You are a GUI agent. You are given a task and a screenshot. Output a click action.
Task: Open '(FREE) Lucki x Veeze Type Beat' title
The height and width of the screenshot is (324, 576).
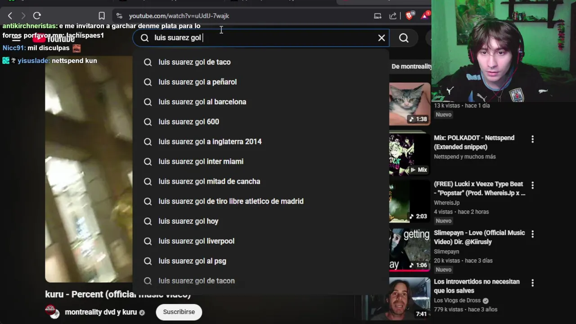[x=479, y=189]
